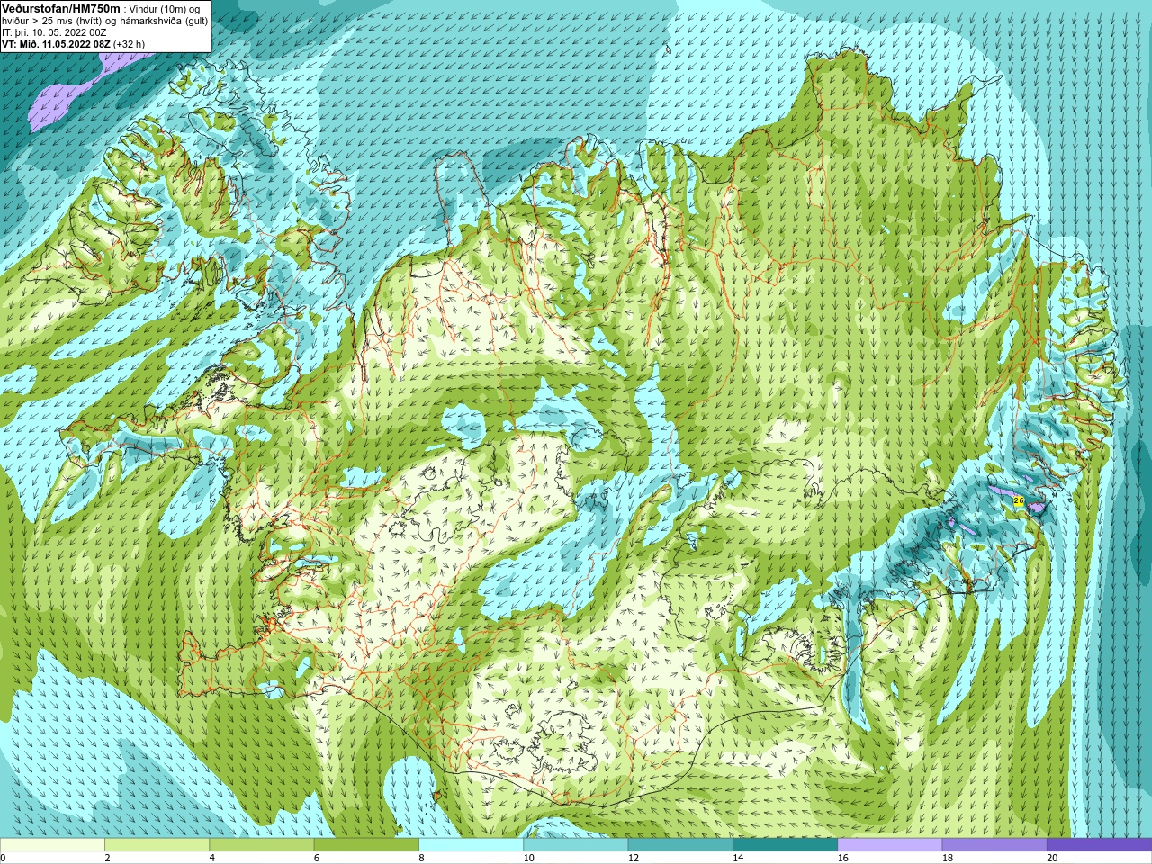
Task: Click the medium teal 12–14 legend swatch
Action: [680, 845]
